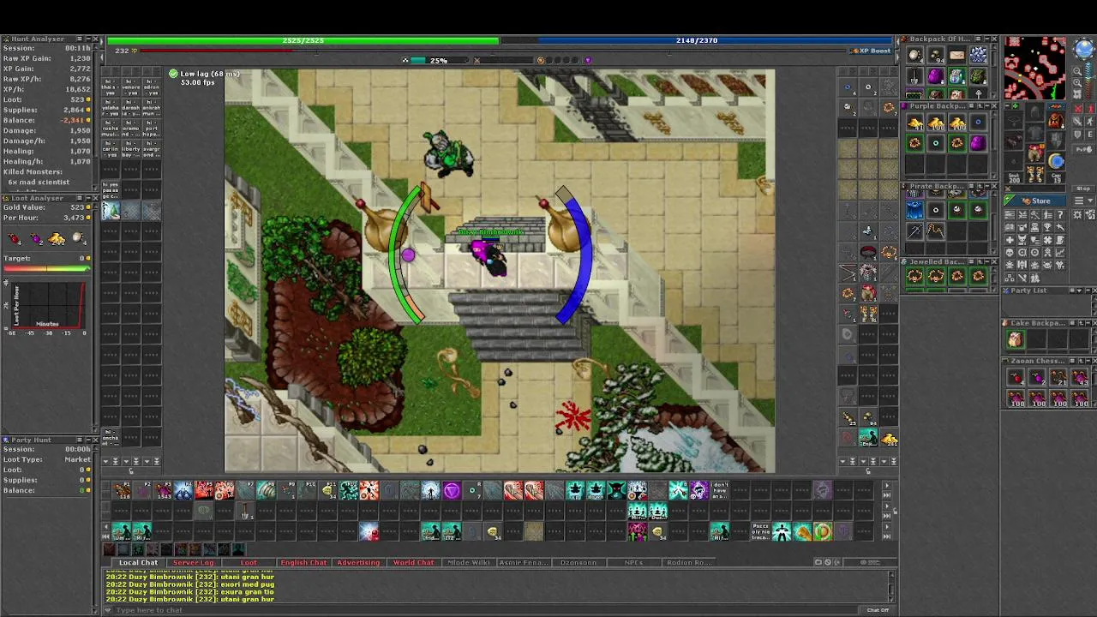The height and width of the screenshot is (617, 1097).
Task: Click the Loot Per Hour graph
Action: coord(49,306)
